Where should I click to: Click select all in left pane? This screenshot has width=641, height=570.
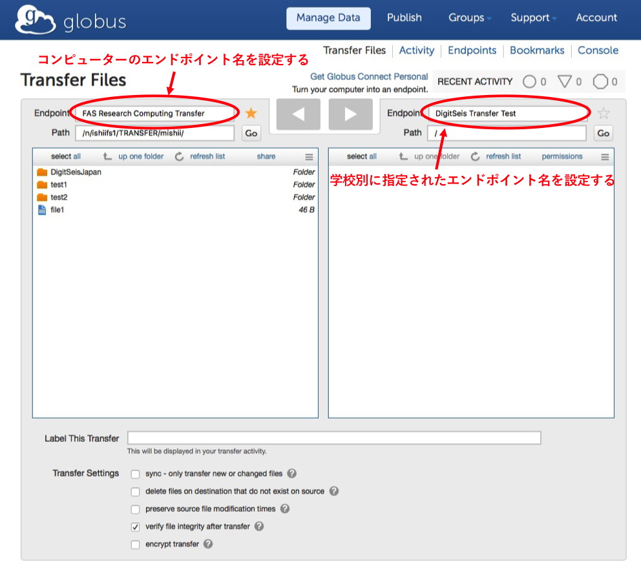pyautogui.click(x=66, y=156)
